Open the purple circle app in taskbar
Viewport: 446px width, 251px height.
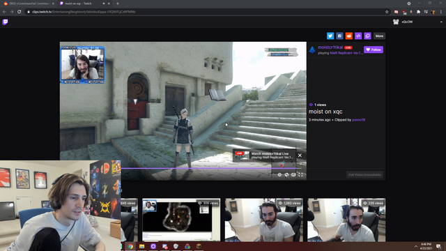(x=153, y=246)
